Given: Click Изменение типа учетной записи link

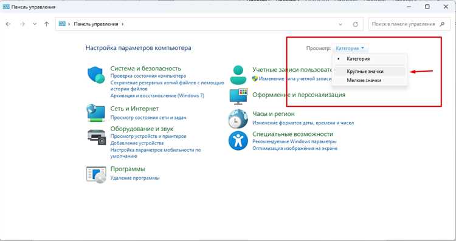Looking at the screenshot, I should 295,79.
